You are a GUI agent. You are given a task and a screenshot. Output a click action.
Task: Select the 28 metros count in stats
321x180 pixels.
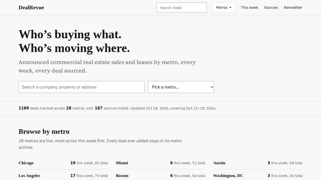click(x=69, y=108)
